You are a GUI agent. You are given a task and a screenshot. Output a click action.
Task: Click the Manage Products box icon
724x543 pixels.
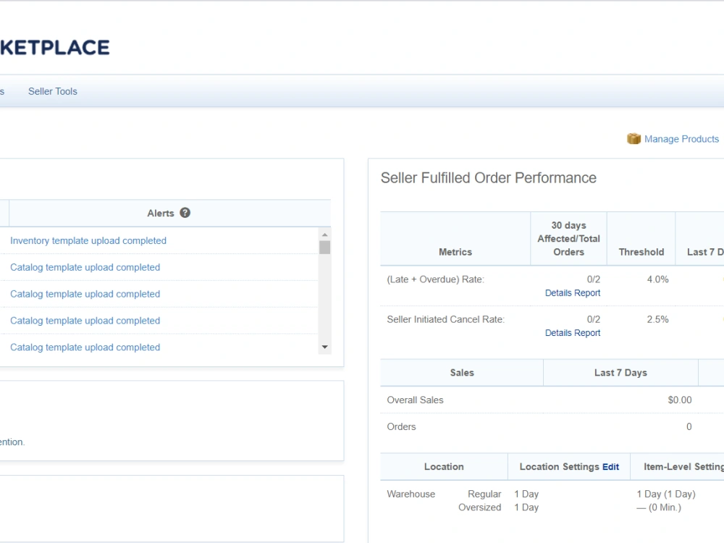tap(633, 138)
